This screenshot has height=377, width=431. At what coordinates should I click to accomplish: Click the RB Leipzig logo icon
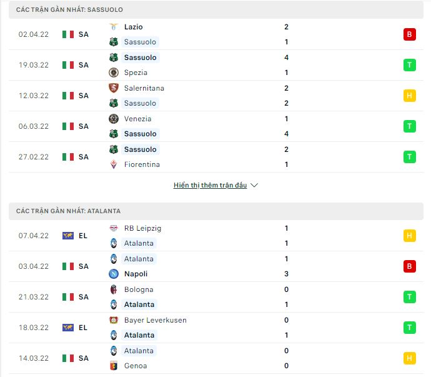click(x=114, y=228)
